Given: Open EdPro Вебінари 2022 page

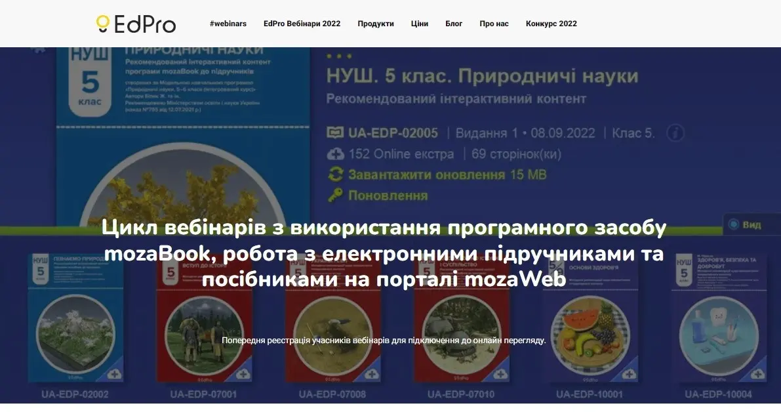Looking at the screenshot, I should [x=302, y=24].
